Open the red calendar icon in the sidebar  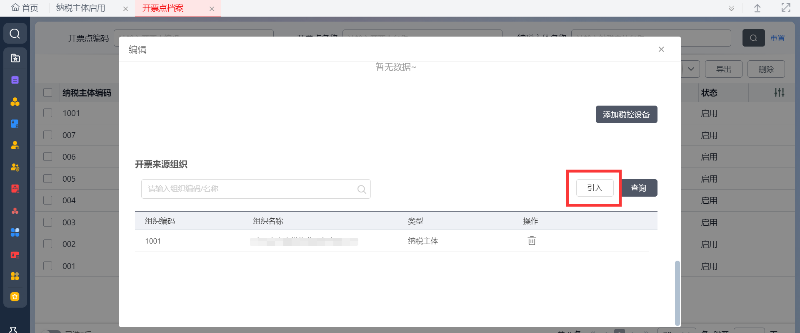coord(15,189)
